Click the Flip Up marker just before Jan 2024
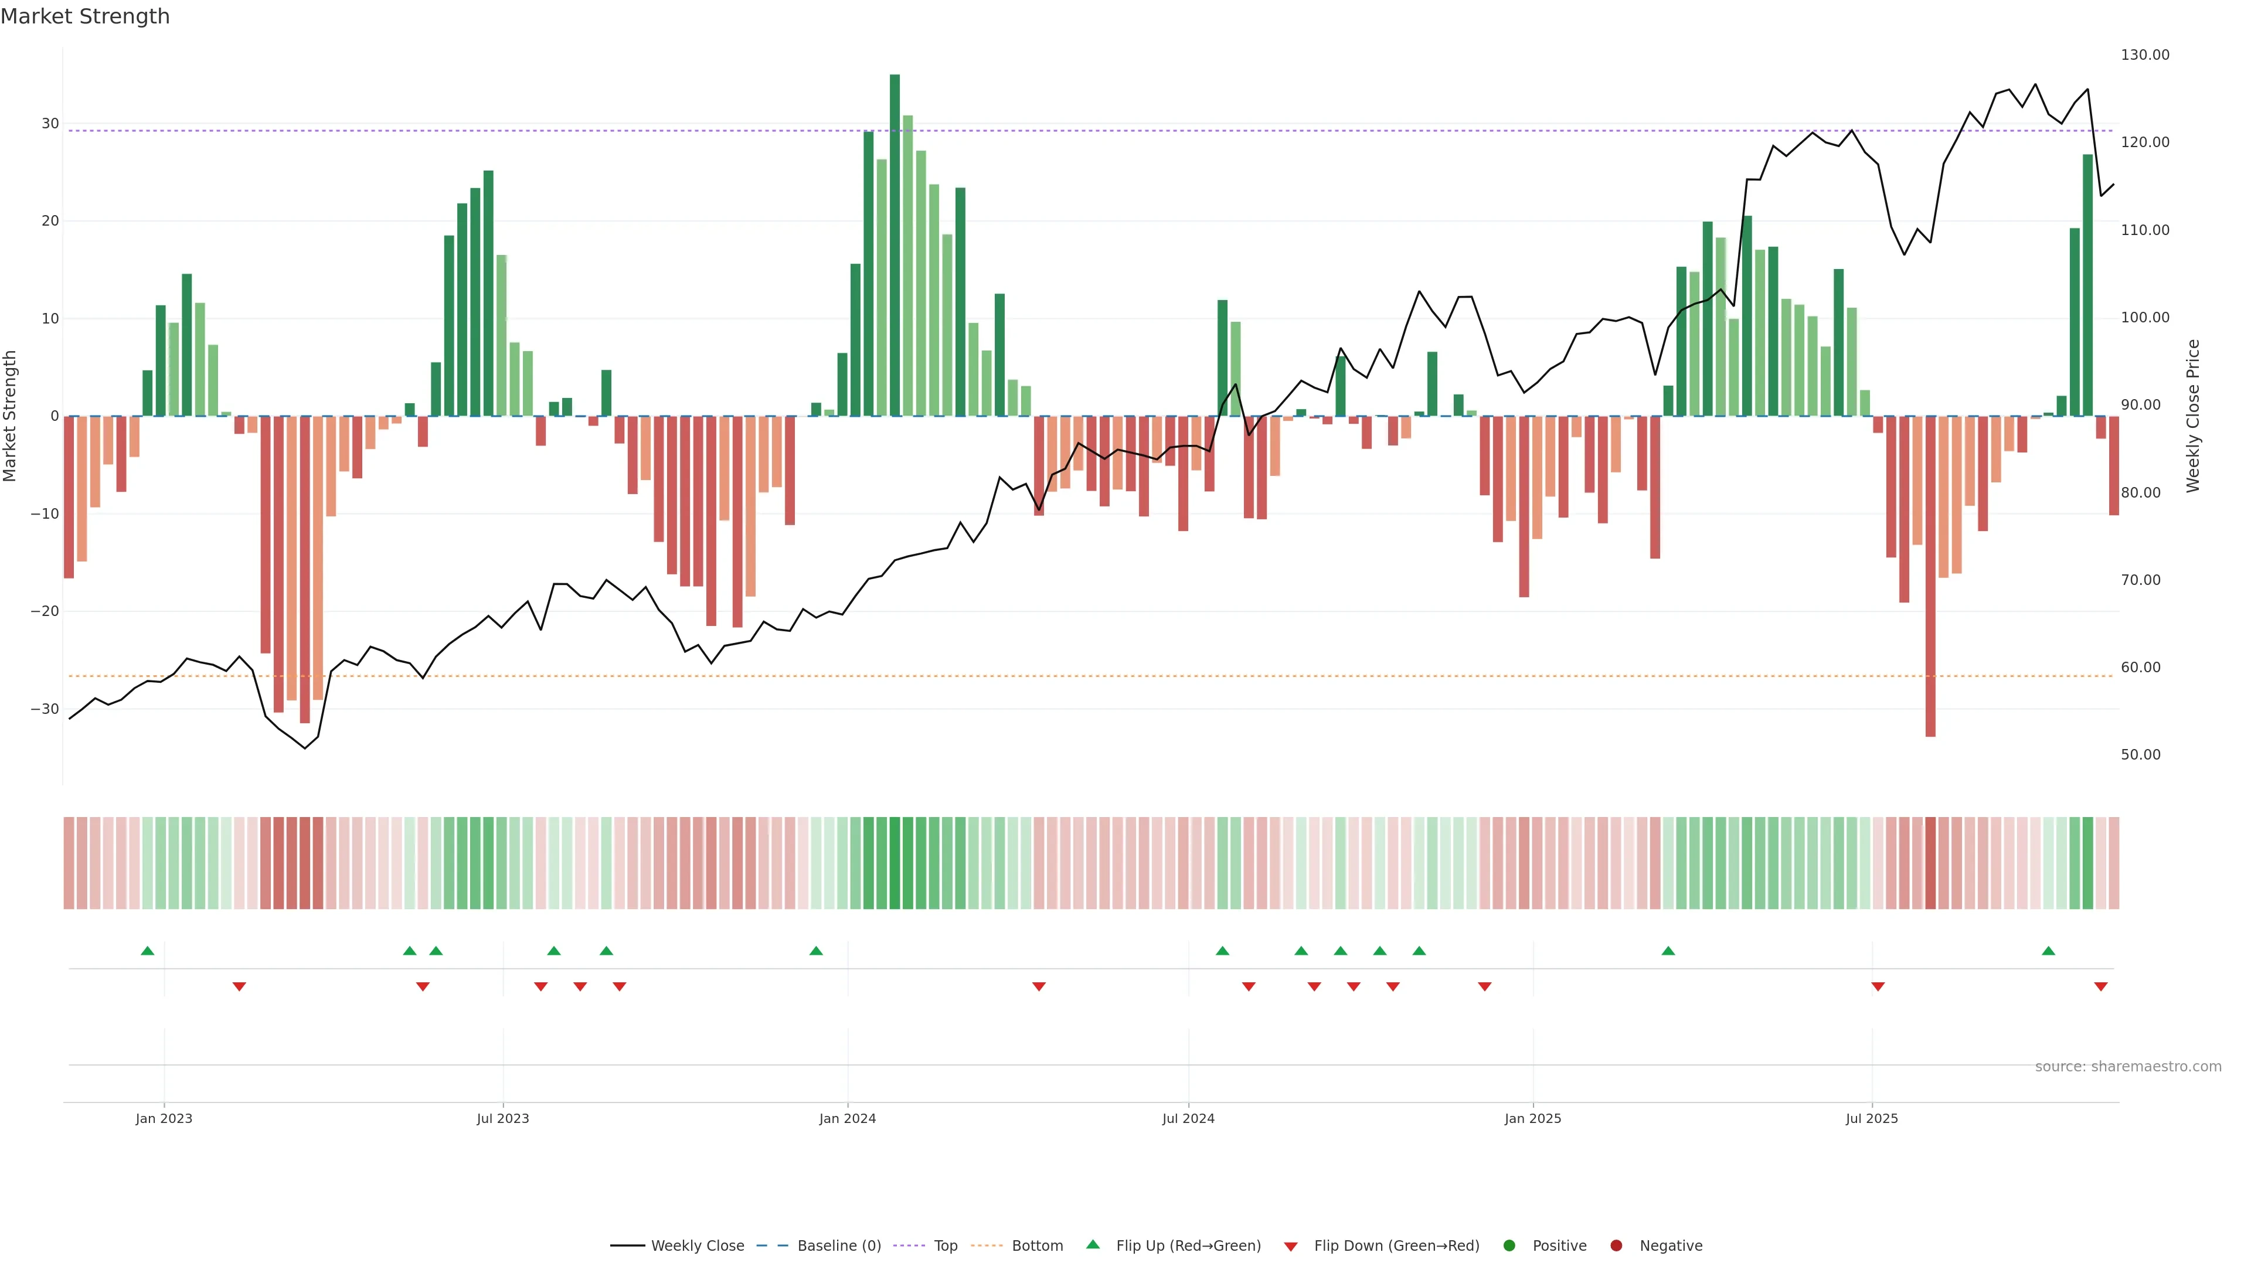Viewport: 2251px width, 1266px height. click(x=816, y=951)
